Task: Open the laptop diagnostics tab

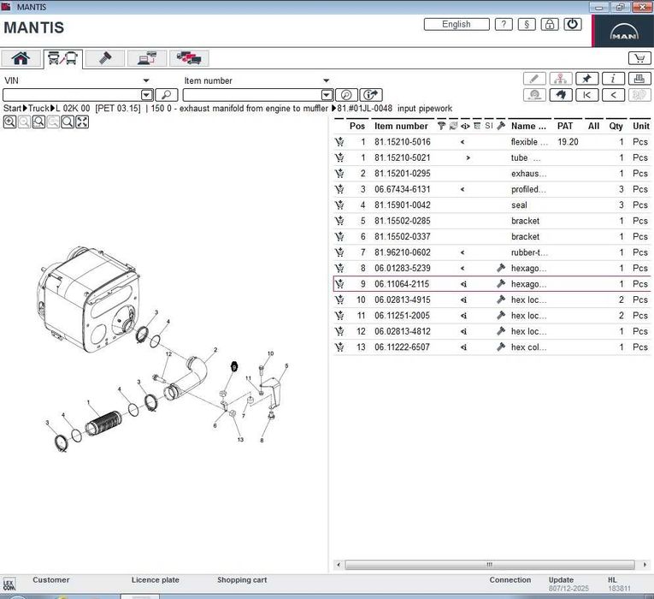Action: pos(147,58)
